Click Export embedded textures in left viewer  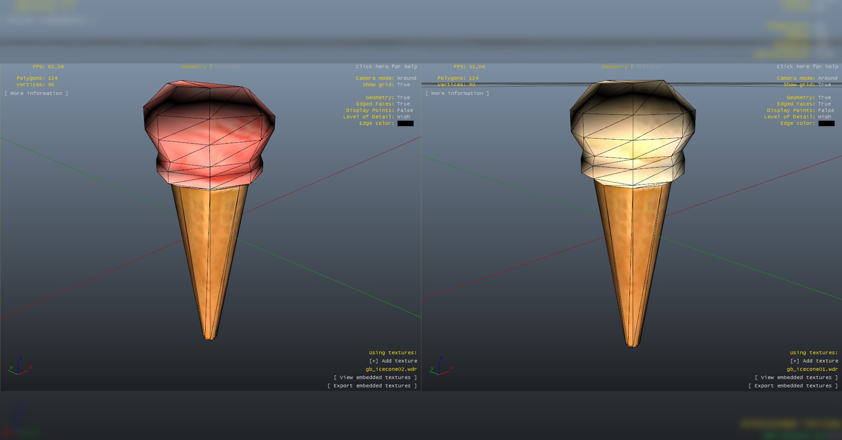tap(372, 386)
